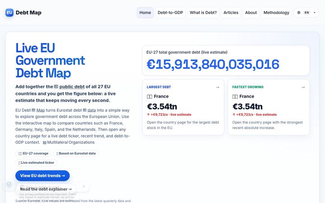Click the icon before the data link
The width and height of the screenshot is (325, 203).
[x=84, y=110]
